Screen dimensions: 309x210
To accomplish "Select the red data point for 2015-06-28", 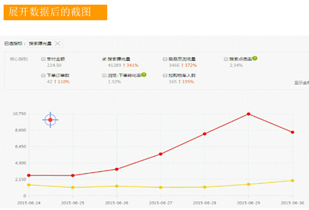I will (205, 134).
